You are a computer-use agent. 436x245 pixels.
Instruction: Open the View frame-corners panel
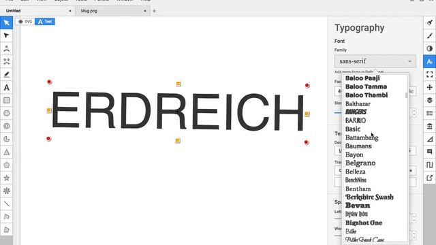click(430, 74)
